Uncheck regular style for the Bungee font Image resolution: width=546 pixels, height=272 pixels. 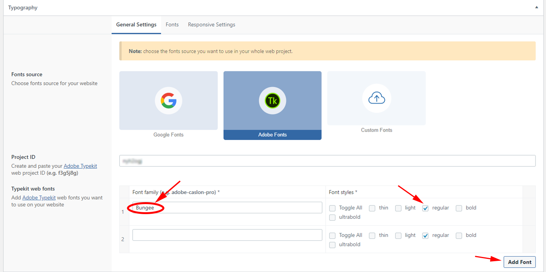point(425,208)
